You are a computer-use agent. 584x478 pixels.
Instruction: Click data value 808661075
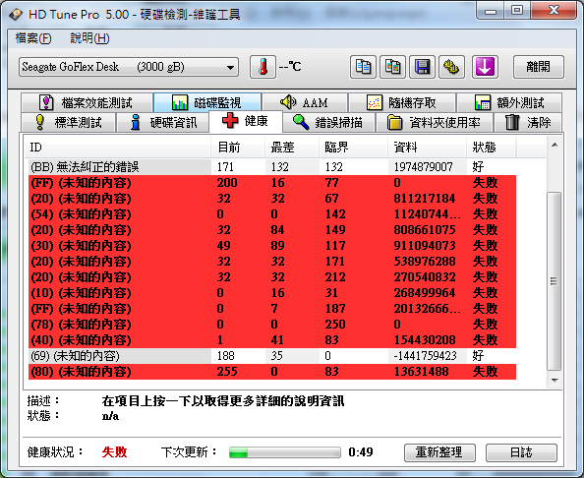click(425, 230)
